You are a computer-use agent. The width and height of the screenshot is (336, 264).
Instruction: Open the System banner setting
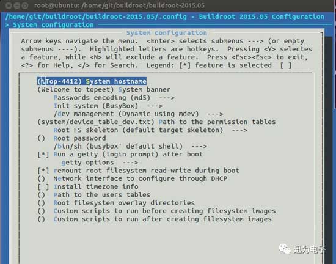[104, 90]
